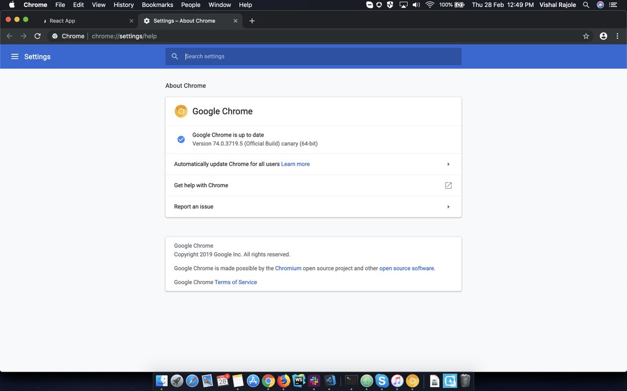This screenshot has width=627, height=391.
Task: Bookmark this page with the star icon
Action: pos(586,36)
